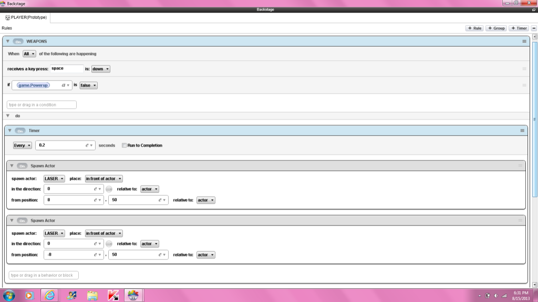The width and height of the screenshot is (538, 302).
Task: Select the PLAYER(Prototype) tab
Action: coord(26,17)
